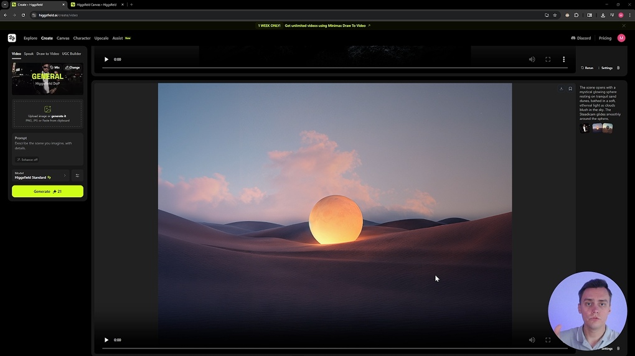Switch to the Speak tab
Screen dimensions: 635x356
(x=29, y=54)
